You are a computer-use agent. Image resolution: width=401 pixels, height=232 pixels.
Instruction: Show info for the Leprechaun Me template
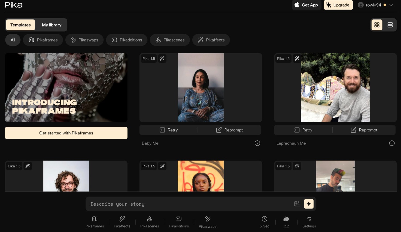pos(392,143)
